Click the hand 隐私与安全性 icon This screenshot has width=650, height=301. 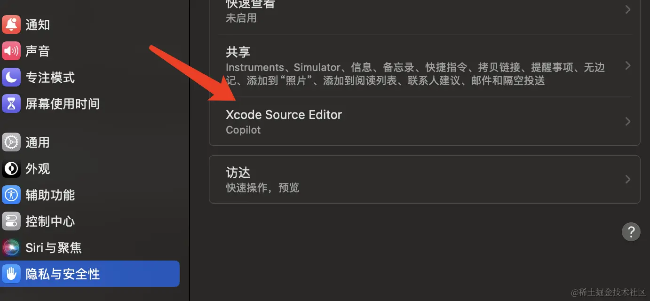click(x=11, y=274)
